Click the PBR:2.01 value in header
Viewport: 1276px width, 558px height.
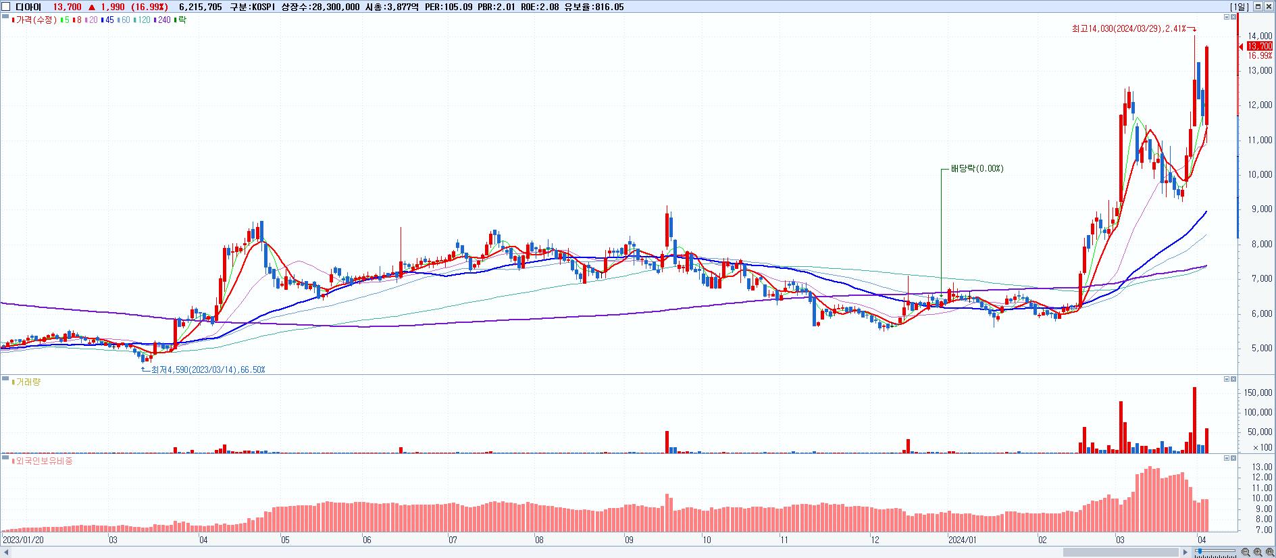498,7
